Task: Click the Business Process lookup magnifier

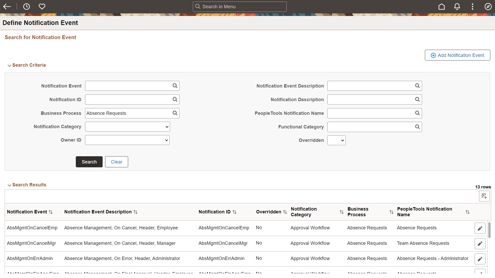Action: [x=175, y=113]
